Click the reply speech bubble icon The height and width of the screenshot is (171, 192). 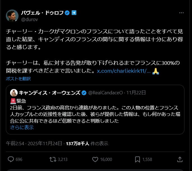point(11,159)
